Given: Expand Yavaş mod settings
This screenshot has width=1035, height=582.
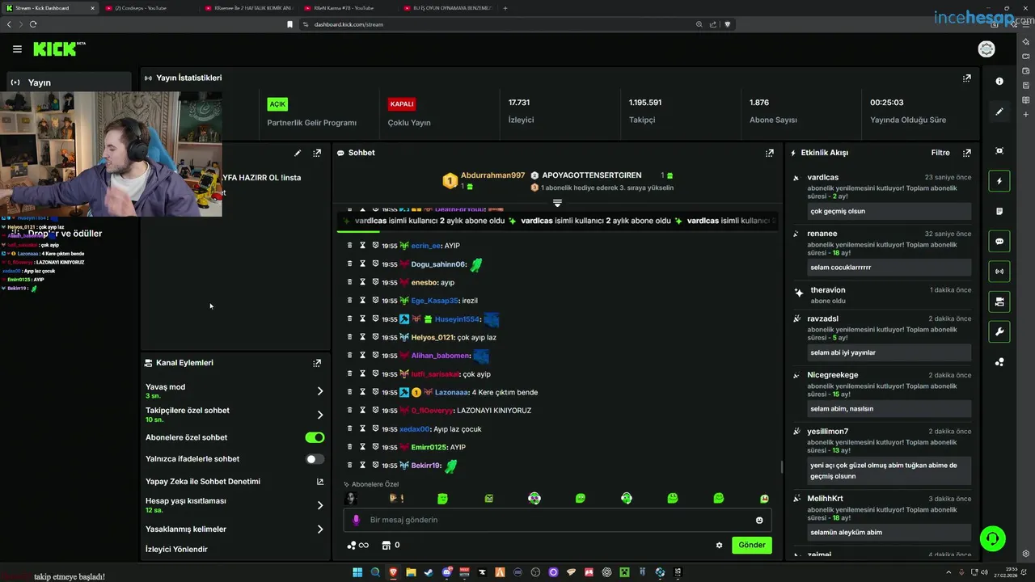Looking at the screenshot, I should (x=320, y=391).
